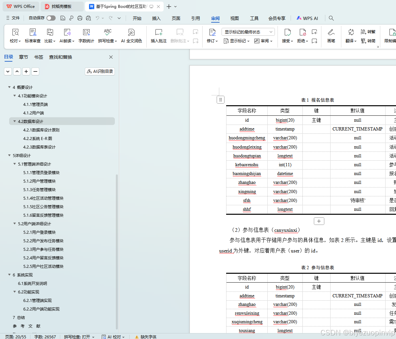Collapse the 5.1管理端详细设计 node
The image size is (396, 339).
coord(15,164)
